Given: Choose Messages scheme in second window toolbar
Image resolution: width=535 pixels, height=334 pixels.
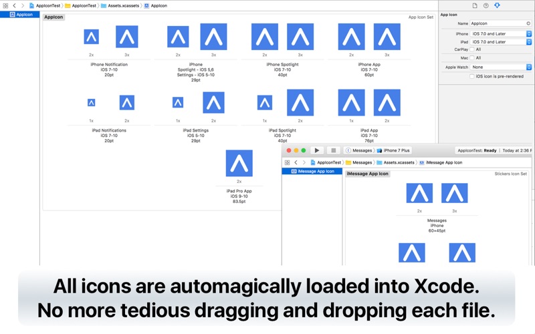Looking at the screenshot, I should pyautogui.click(x=359, y=150).
